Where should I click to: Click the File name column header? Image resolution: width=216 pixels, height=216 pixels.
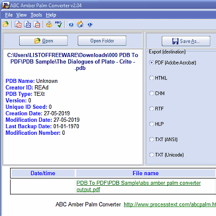click(x=145, y=173)
